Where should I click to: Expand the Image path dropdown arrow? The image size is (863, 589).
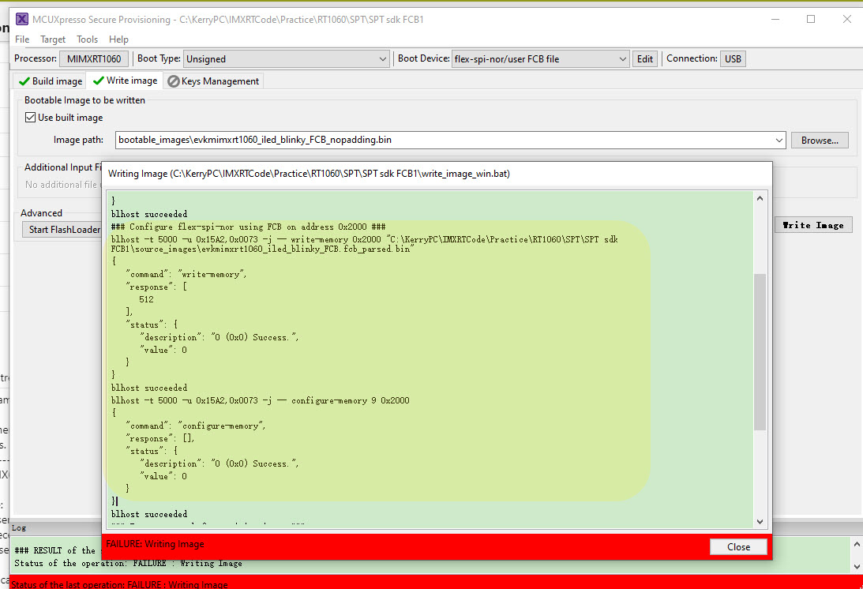click(x=779, y=139)
